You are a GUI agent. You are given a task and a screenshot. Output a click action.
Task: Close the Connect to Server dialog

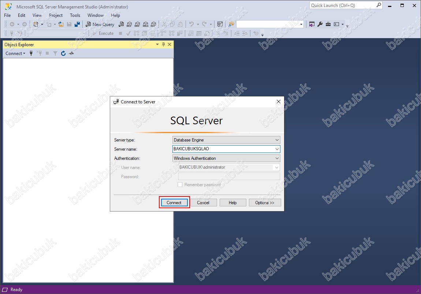pyautogui.click(x=279, y=102)
